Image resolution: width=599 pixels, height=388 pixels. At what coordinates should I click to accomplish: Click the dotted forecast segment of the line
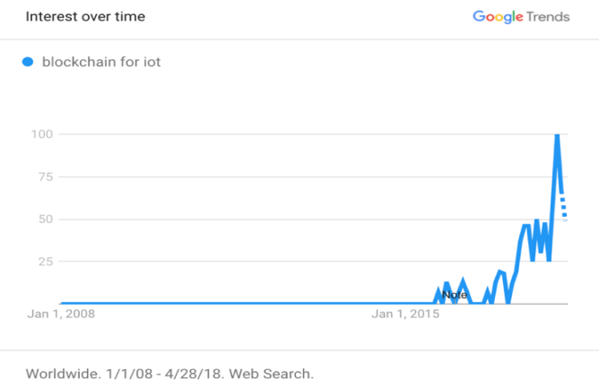click(564, 207)
